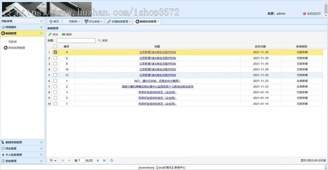Check the checkbox for row 编号 8

[55, 63]
